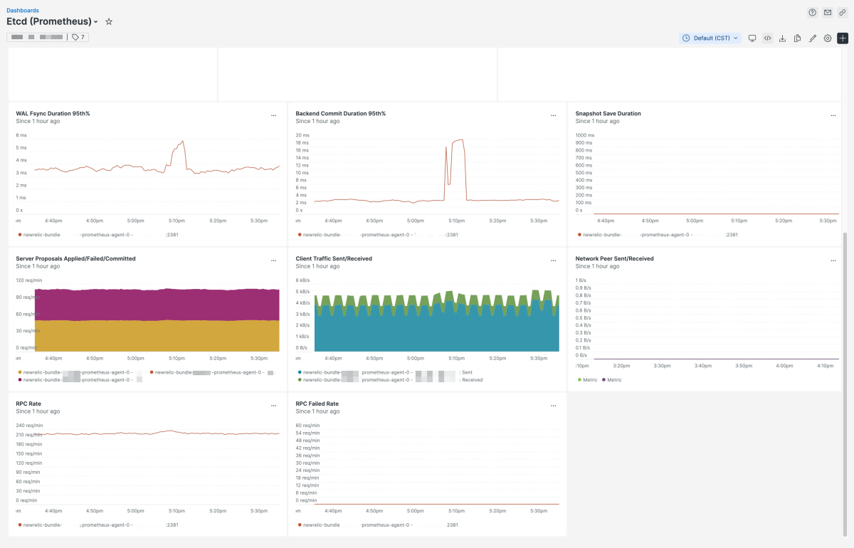Click the code brackets icon
This screenshot has width=854, height=548.
point(767,38)
